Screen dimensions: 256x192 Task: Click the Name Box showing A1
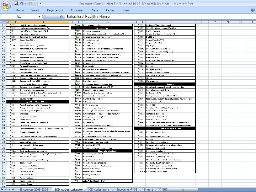click(19, 17)
